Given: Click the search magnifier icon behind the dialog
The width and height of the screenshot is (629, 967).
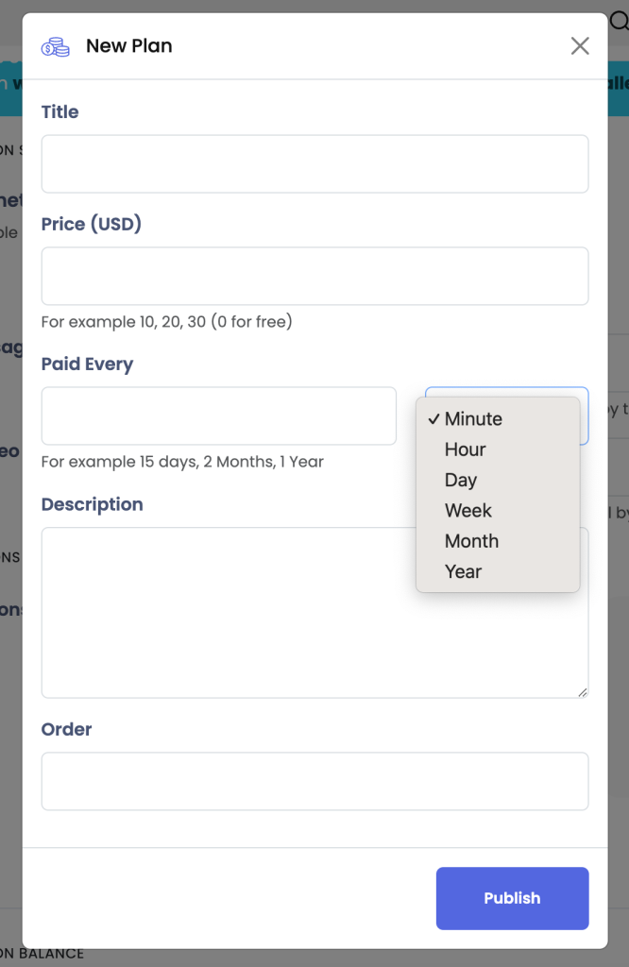Looking at the screenshot, I should 620,21.
